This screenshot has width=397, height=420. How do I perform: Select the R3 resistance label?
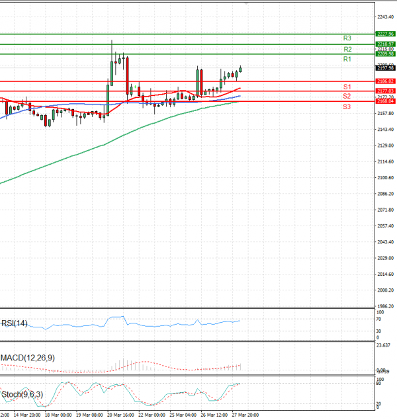click(x=347, y=38)
